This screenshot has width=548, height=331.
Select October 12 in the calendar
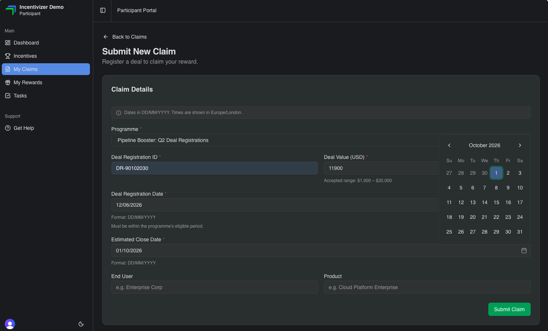coord(461,202)
